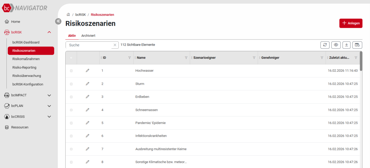Click the download export icon

click(347, 45)
